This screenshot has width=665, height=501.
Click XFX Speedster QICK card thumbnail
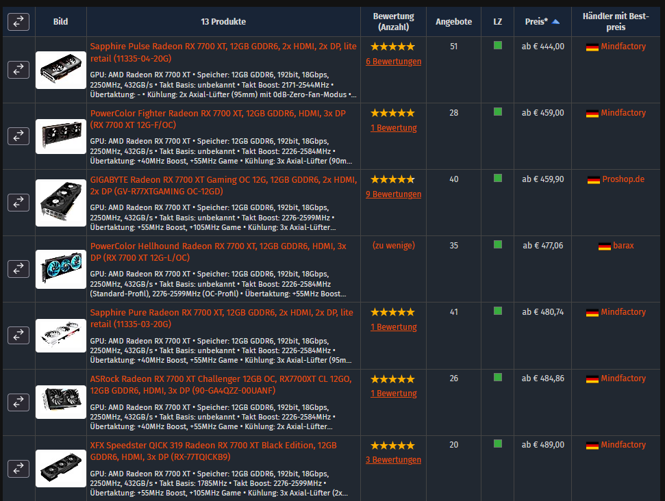[x=61, y=468]
